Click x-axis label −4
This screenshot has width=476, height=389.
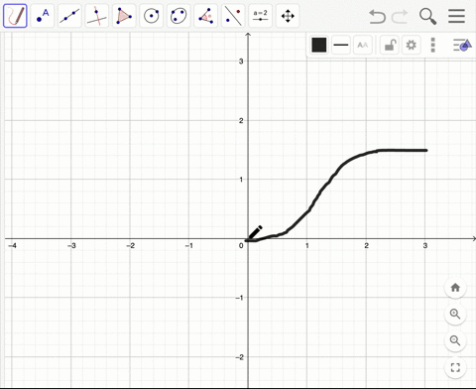12,245
